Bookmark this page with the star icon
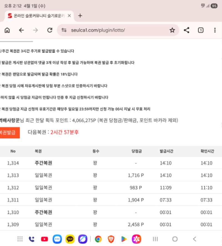Image resolution: width=222 pixels, height=246 pixels. [x=172, y=30]
